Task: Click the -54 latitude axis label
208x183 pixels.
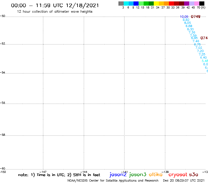Action: [x=3, y=73]
